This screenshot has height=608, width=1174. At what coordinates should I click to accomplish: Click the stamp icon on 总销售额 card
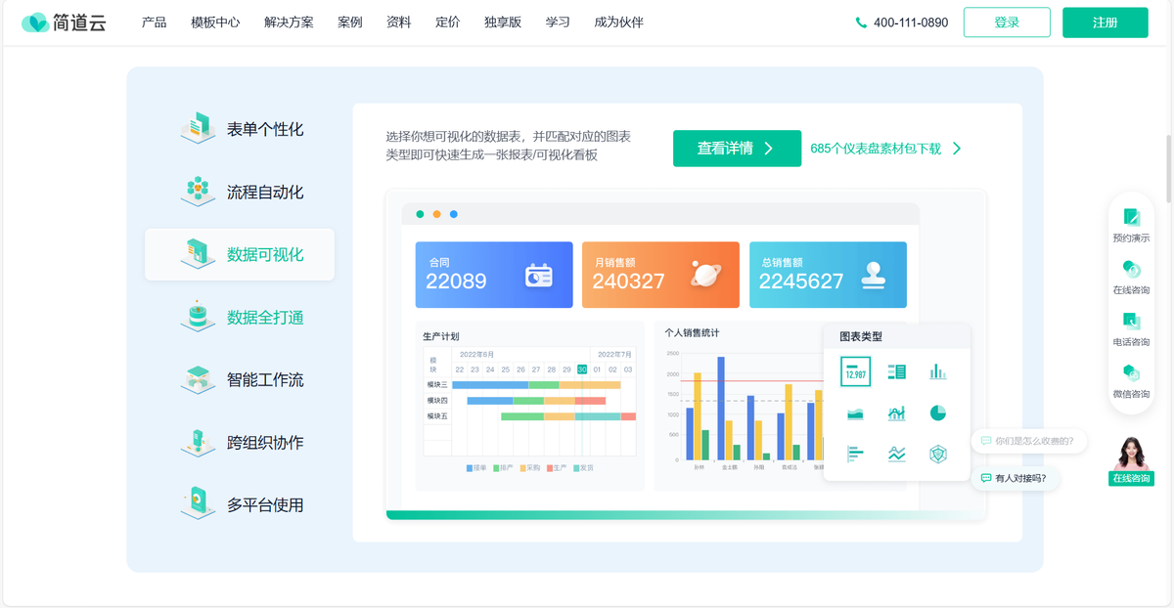point(874,276)
